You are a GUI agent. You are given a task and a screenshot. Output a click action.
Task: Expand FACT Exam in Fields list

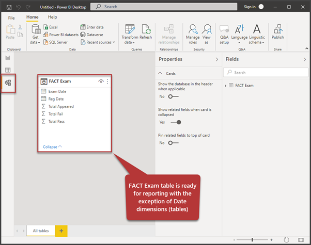pos(226,86)
